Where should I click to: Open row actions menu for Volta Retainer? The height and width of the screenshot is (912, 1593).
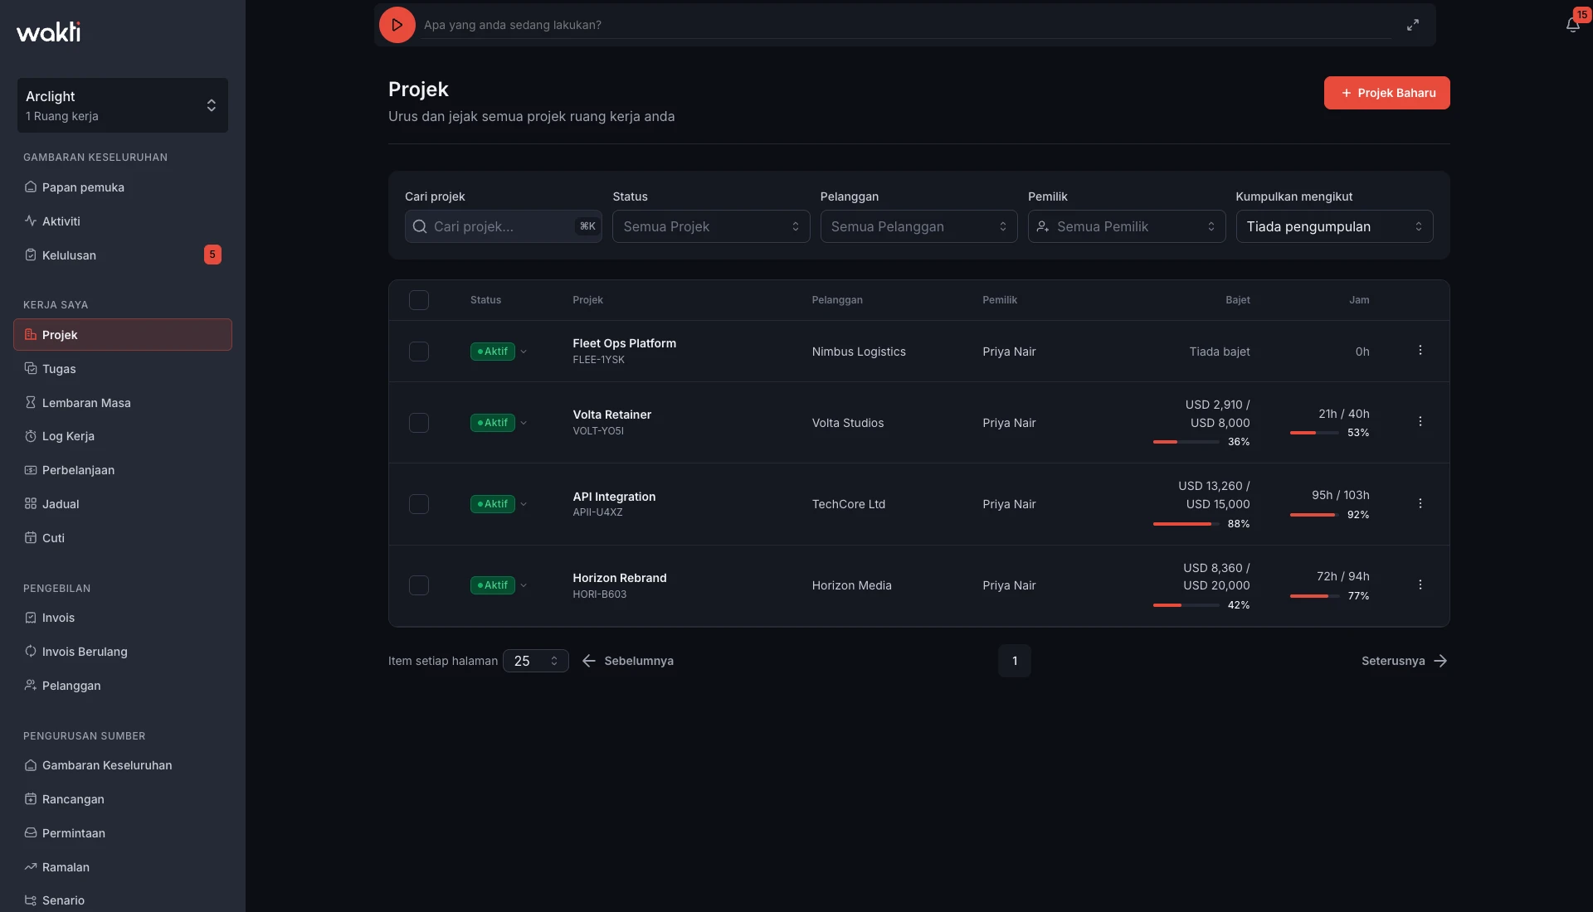coord(1420,422)
